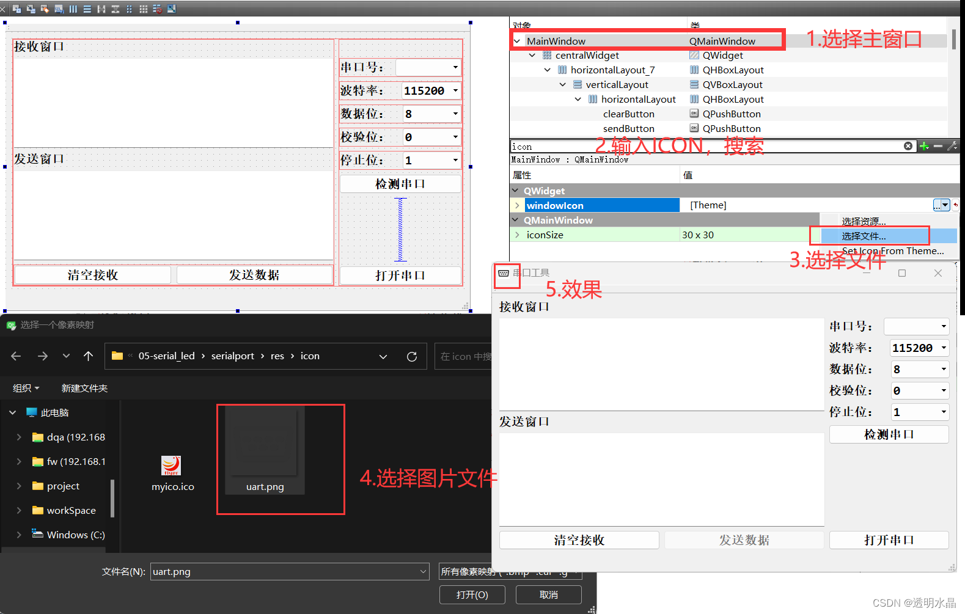Click the serialport segment in the path bar

point(233,356)
